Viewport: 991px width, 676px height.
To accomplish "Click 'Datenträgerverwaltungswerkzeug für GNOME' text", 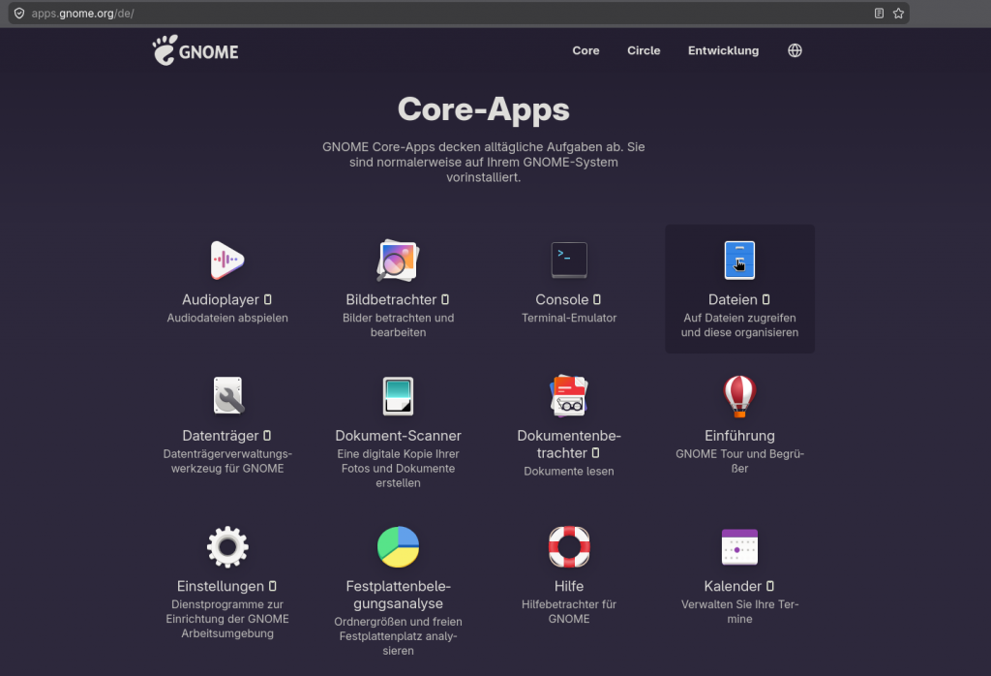I will 227,461.
